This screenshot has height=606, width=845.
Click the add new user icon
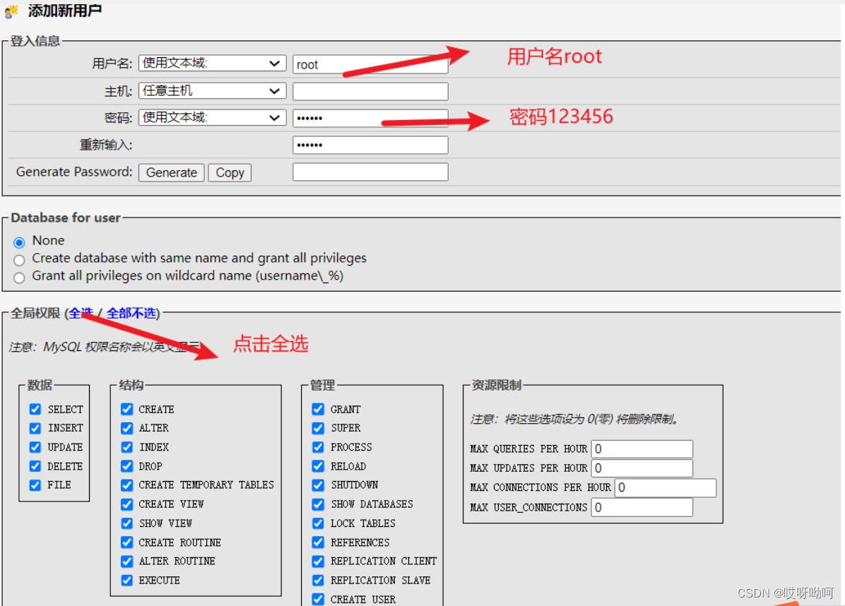click(x=10, y=11)
